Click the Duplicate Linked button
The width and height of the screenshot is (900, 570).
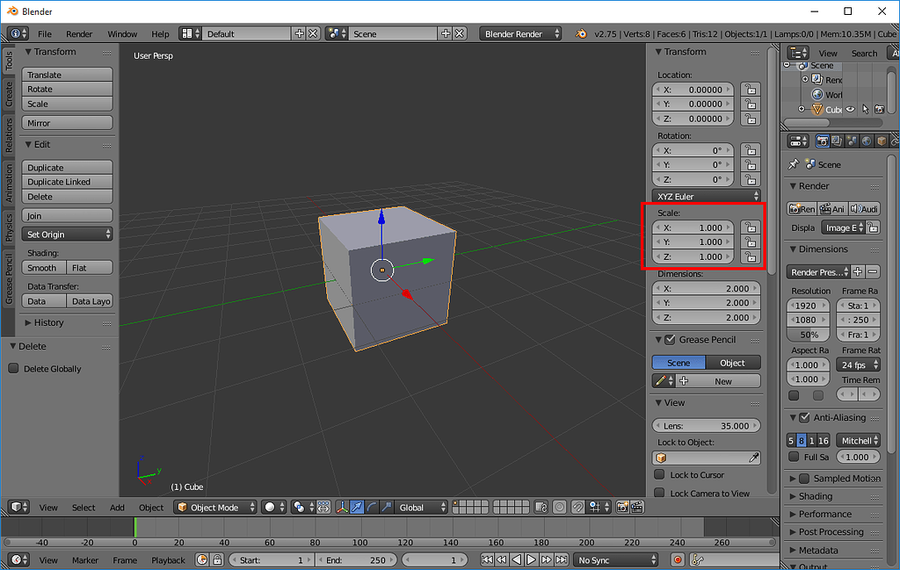pos(67,182)
